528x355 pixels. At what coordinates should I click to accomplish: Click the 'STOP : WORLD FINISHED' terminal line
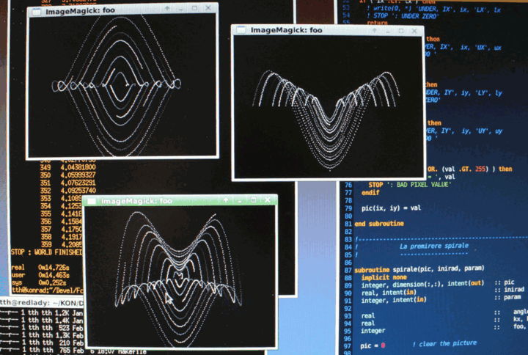point(46,252)
